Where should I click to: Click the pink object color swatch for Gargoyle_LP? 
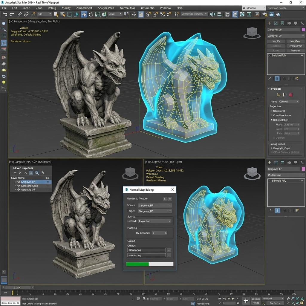303,30
